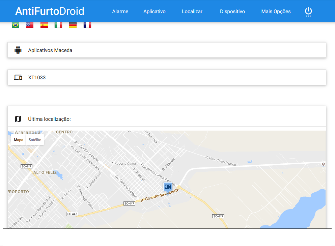The height and width of the screenshot is (246, 335).
Task: Select the Spanish flag
Action: 44,25
